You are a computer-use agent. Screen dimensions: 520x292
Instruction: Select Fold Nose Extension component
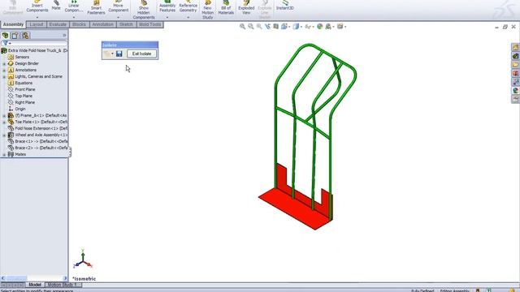(x=41, y=128)
